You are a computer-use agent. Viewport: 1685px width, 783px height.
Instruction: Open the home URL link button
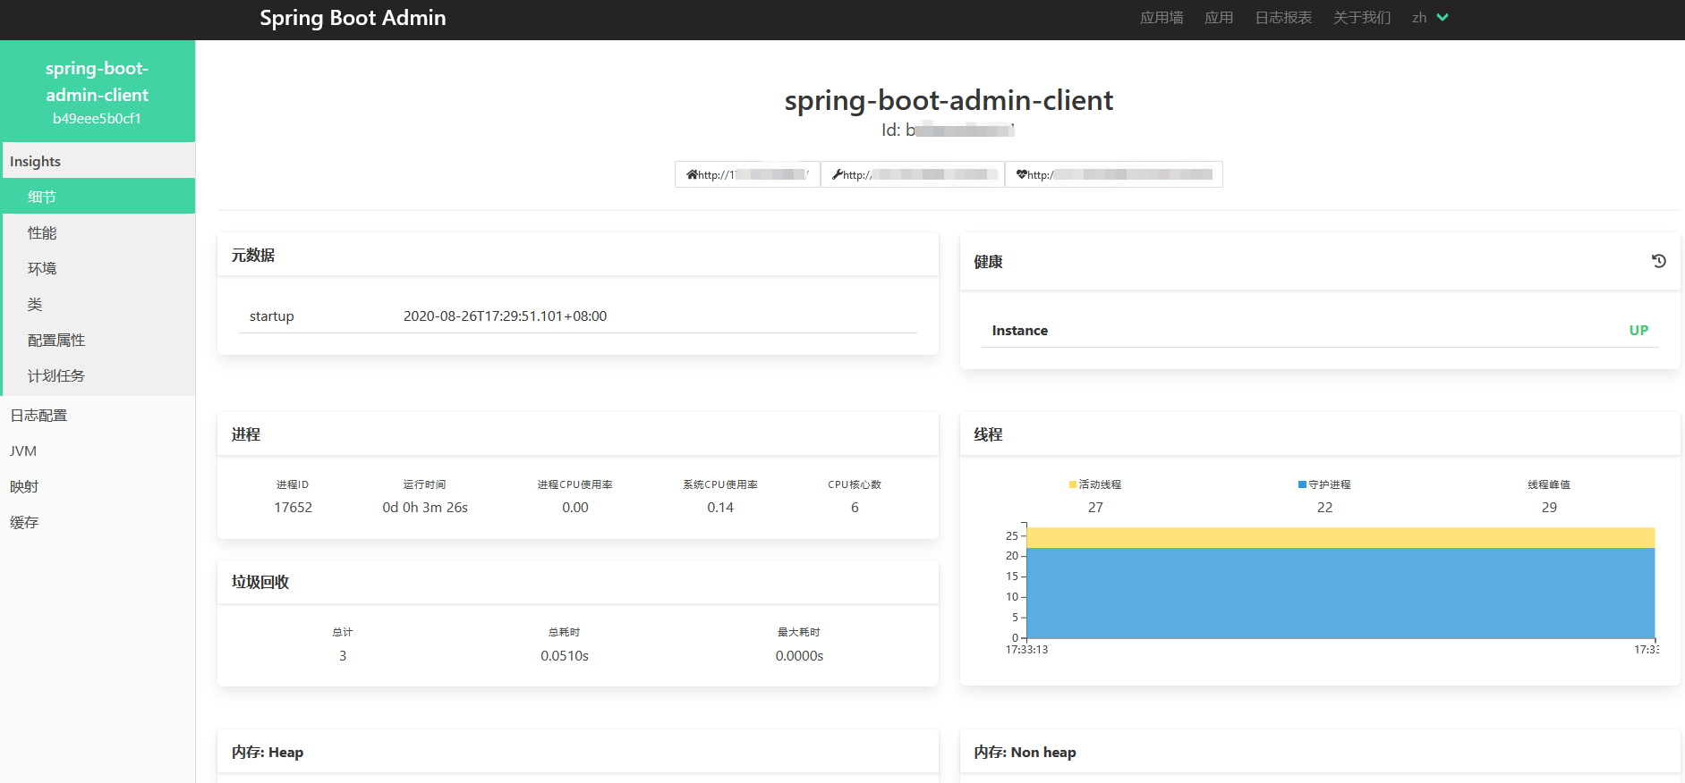[747, 174]
